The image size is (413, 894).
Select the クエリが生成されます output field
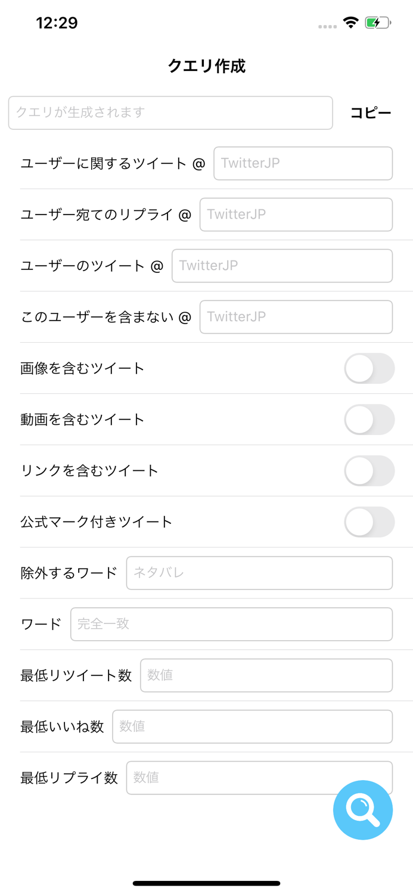170,113
